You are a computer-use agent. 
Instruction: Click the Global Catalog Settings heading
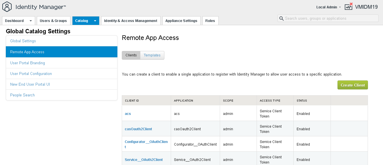[x=38, y=31]
